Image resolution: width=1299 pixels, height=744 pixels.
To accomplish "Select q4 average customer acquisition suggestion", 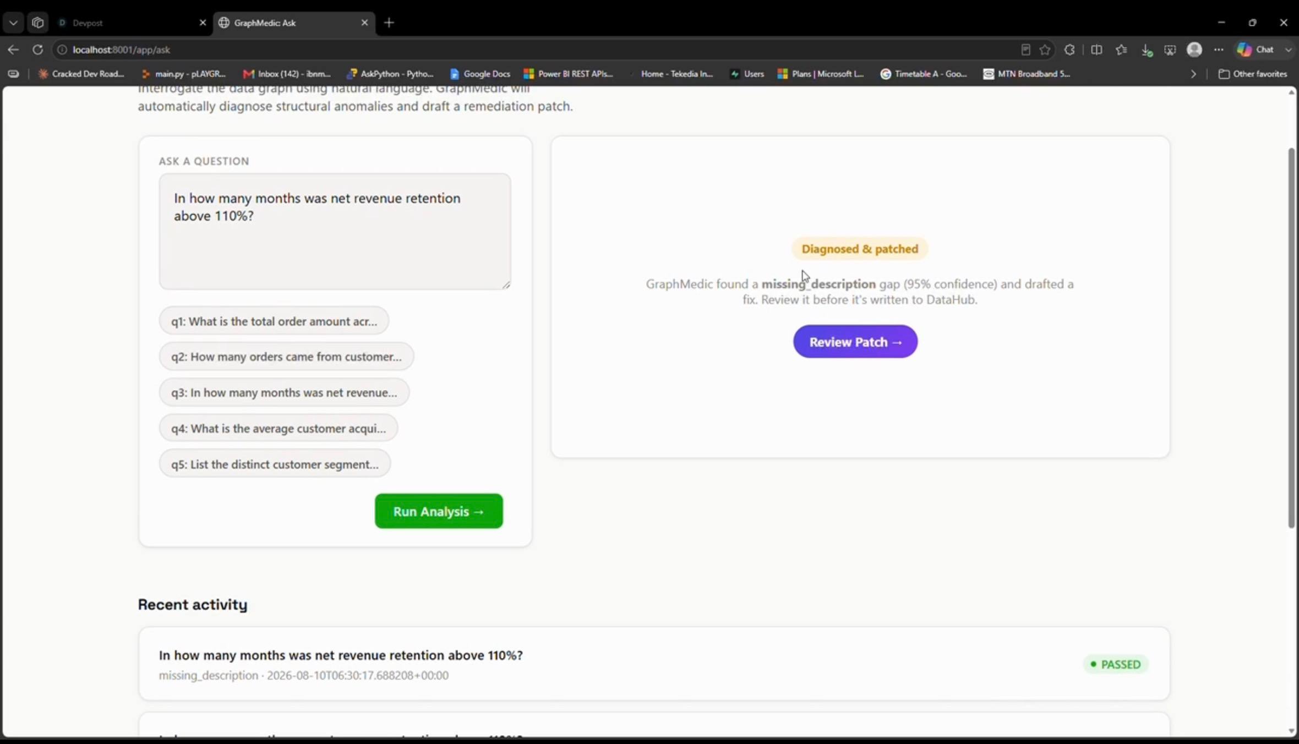I will pyautogui.click(x=279, y=428).
